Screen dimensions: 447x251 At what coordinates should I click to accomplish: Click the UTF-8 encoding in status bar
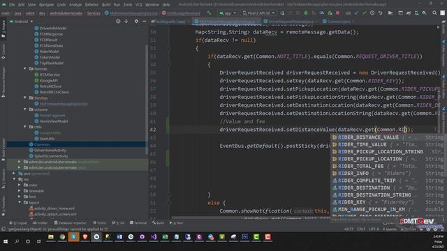pyautogui.click(x=374, y=229)
